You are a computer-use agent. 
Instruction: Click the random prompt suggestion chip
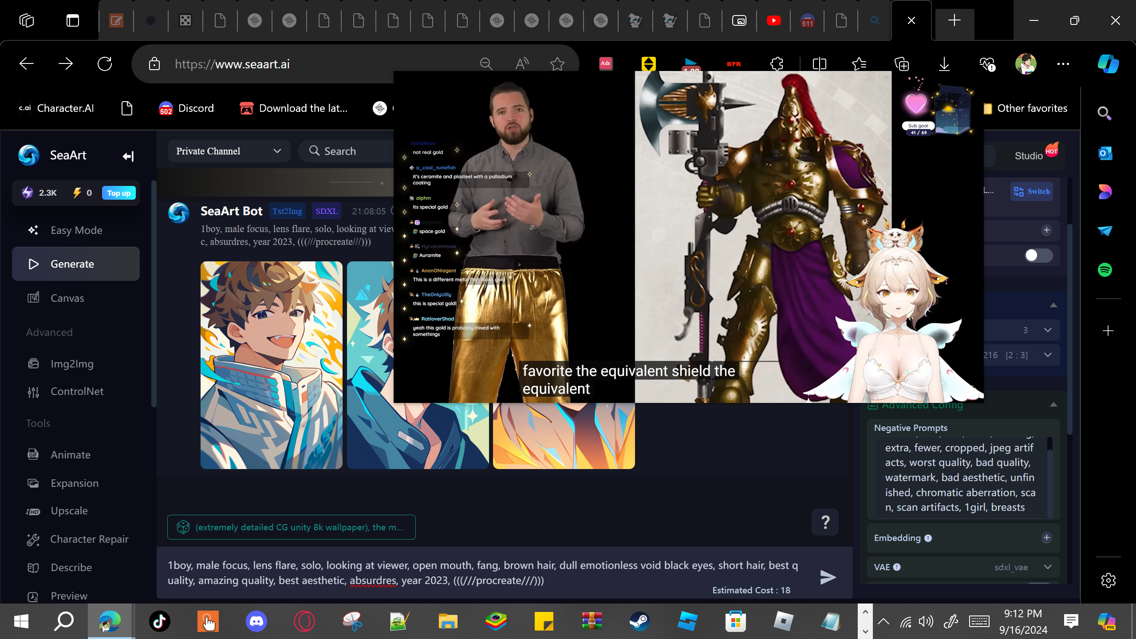pos(292,527)
